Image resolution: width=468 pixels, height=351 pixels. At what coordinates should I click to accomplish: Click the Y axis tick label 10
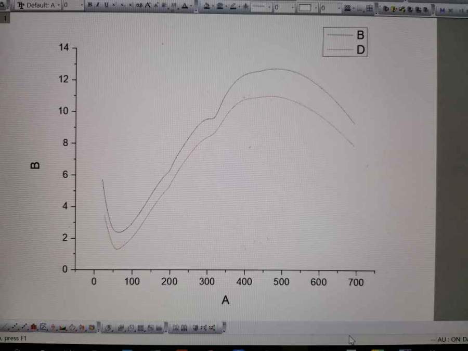[63, 111]
